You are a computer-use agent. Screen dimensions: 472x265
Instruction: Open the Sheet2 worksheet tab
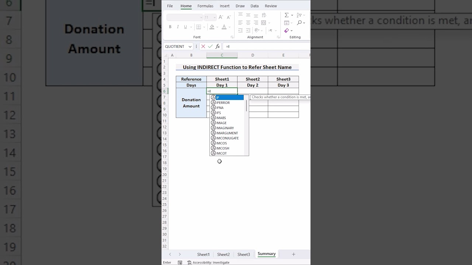tap(223, 254)
